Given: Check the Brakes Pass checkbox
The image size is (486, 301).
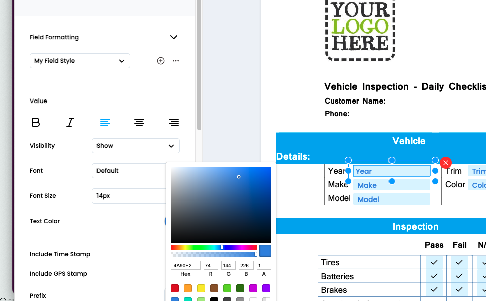Looking at the screenshot, I should [434, 290].
